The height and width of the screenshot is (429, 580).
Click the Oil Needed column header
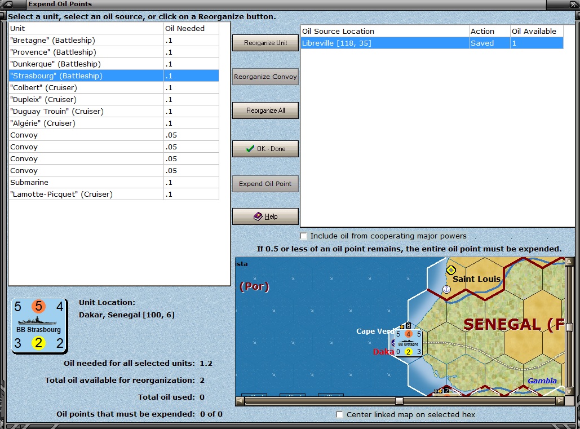(x=191, y=29)
